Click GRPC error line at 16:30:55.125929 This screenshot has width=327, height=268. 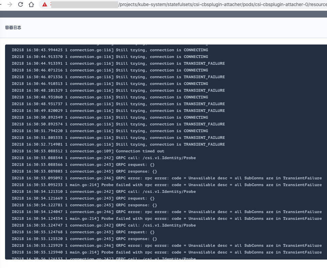point(167,245)
